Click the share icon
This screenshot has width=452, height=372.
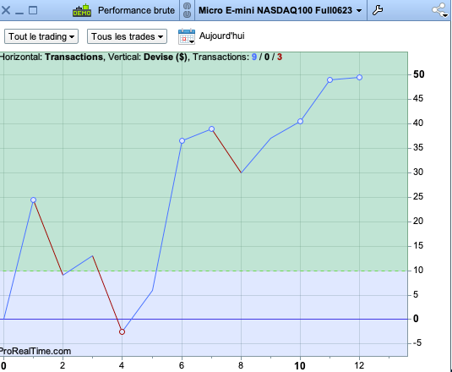[x=440, y=10]
